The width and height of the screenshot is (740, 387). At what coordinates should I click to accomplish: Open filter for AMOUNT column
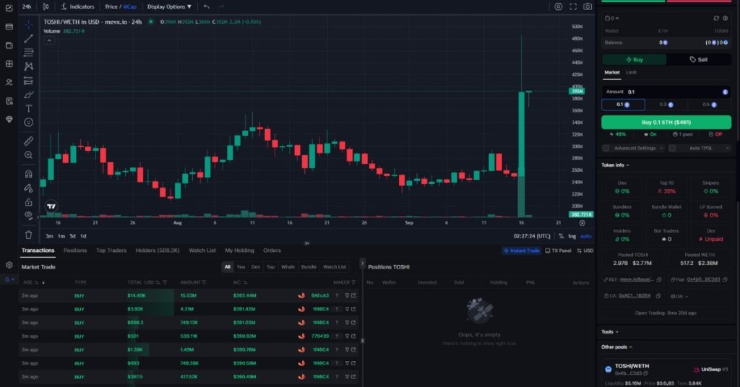click(x=204, y=282)
